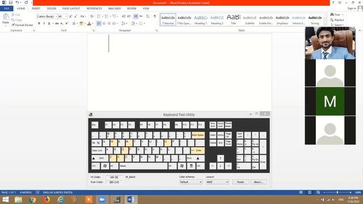Screen dimensions: 363x204
Task: Click the zoom slider in the status bar
Action: [337, 193]
